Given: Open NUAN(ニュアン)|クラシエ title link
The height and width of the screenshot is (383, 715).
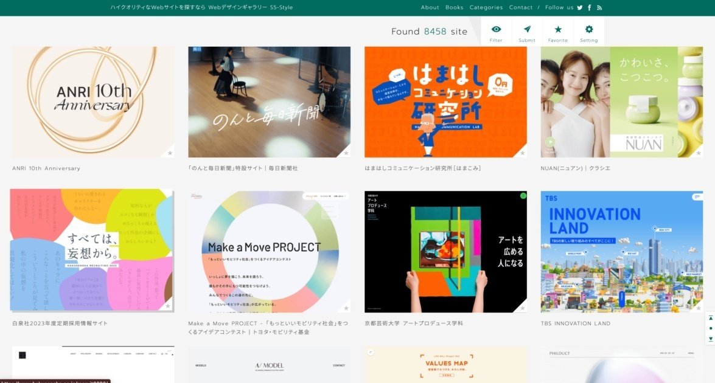Looking at the screenshot, I should point(576,168).
